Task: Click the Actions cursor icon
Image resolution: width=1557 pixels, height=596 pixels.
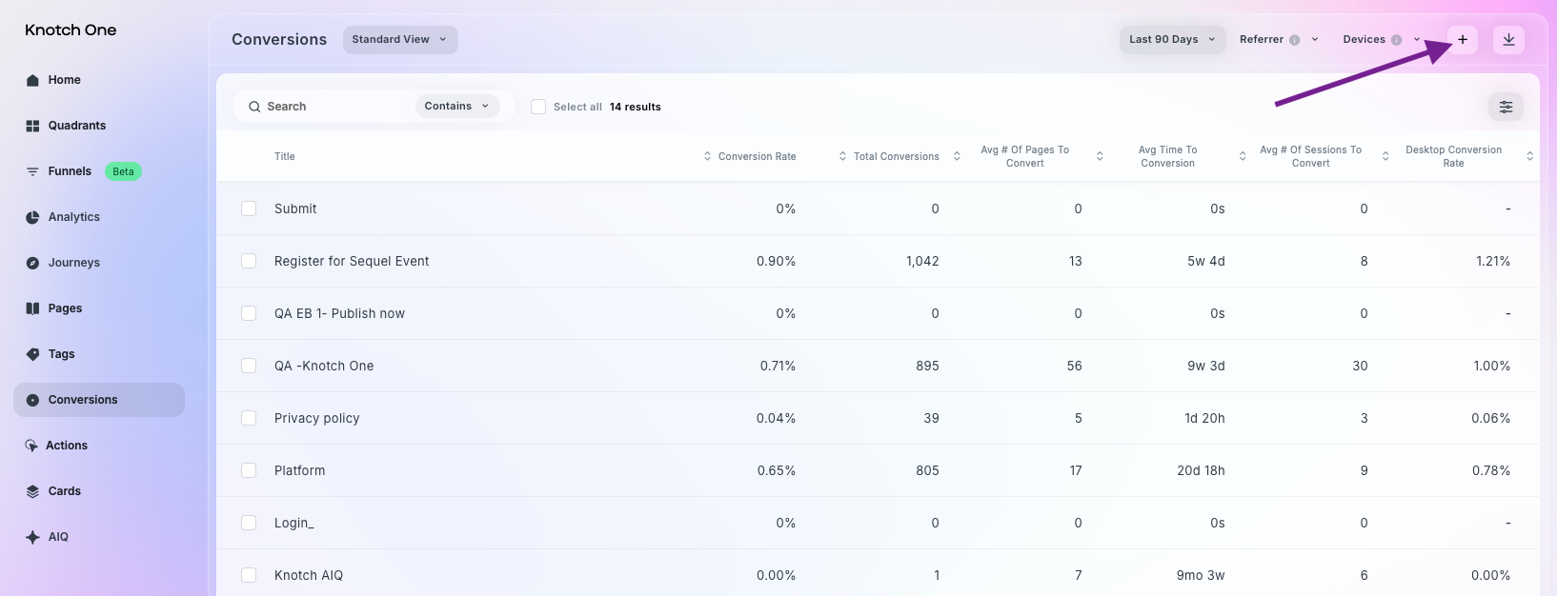Action: tap(31, 446)
